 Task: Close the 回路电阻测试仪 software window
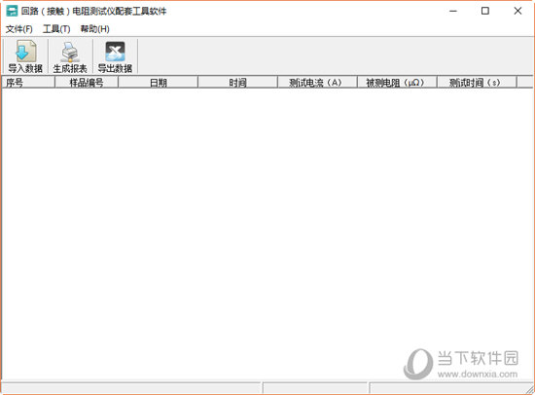(517, 12)
